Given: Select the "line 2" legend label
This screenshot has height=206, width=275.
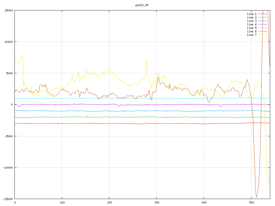Looking at the screenshot, I should coord(252,17).
